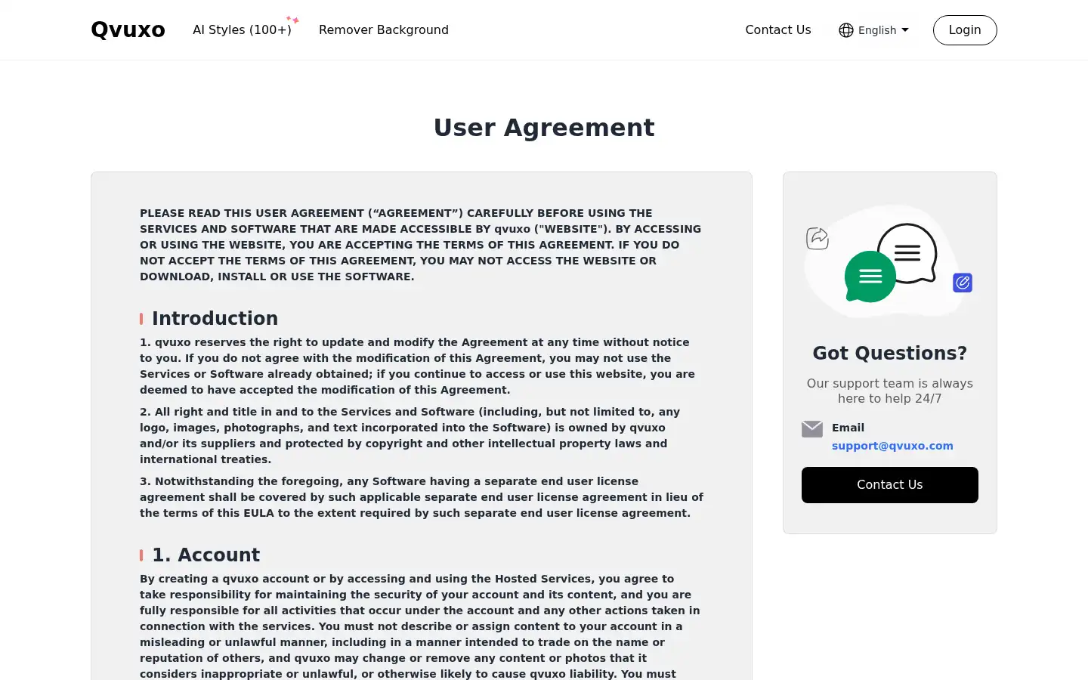1088x680 pixels.
Task: Click the 'Our support team is always here' text
Action: (890, 391)
